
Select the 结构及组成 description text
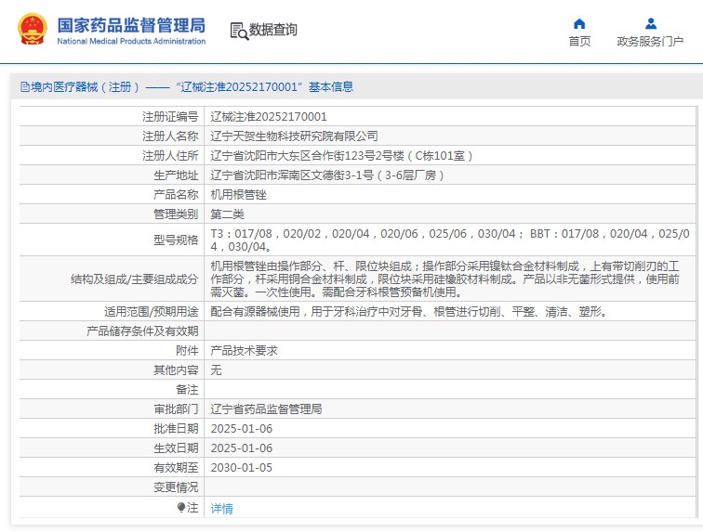click(x=444, y=279)
